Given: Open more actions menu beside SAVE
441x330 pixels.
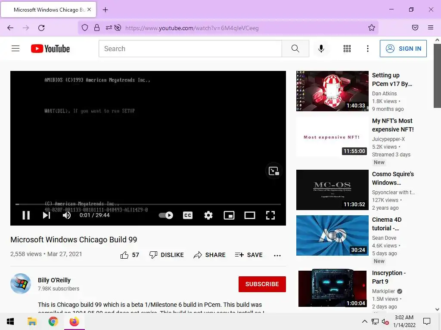Looking at the screenshot, I should pyautogui.click(x=277, y=255).
